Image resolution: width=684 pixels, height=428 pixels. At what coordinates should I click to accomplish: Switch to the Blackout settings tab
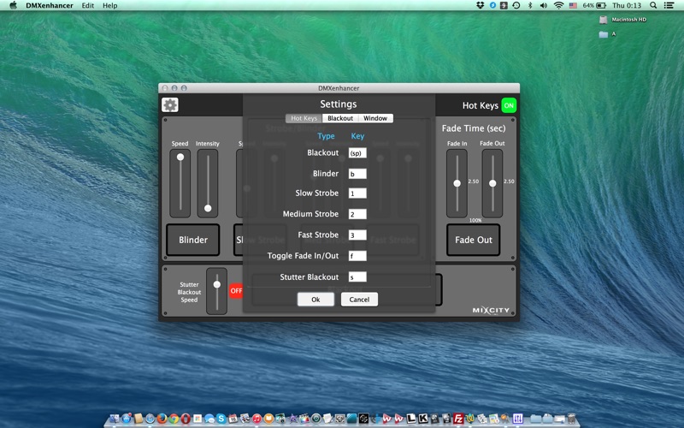[x=340, y=118]
